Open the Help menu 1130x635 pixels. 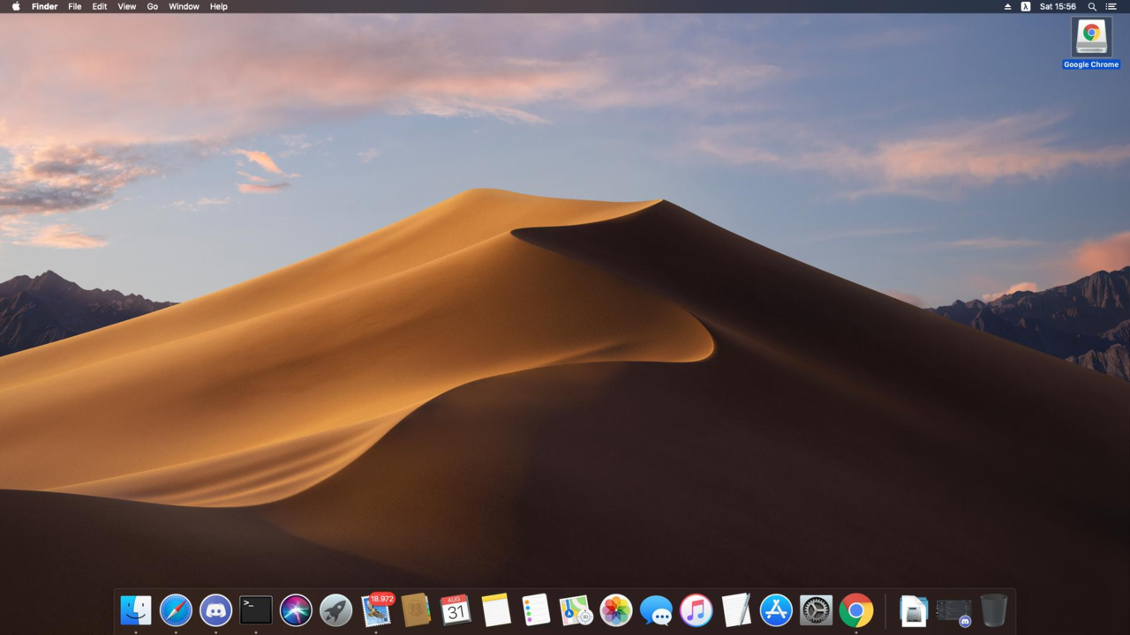coord(219,6)
